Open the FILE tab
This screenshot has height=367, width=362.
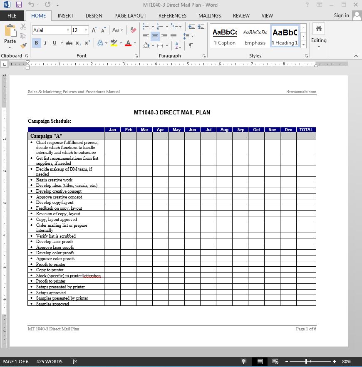(x=12, y=16)
